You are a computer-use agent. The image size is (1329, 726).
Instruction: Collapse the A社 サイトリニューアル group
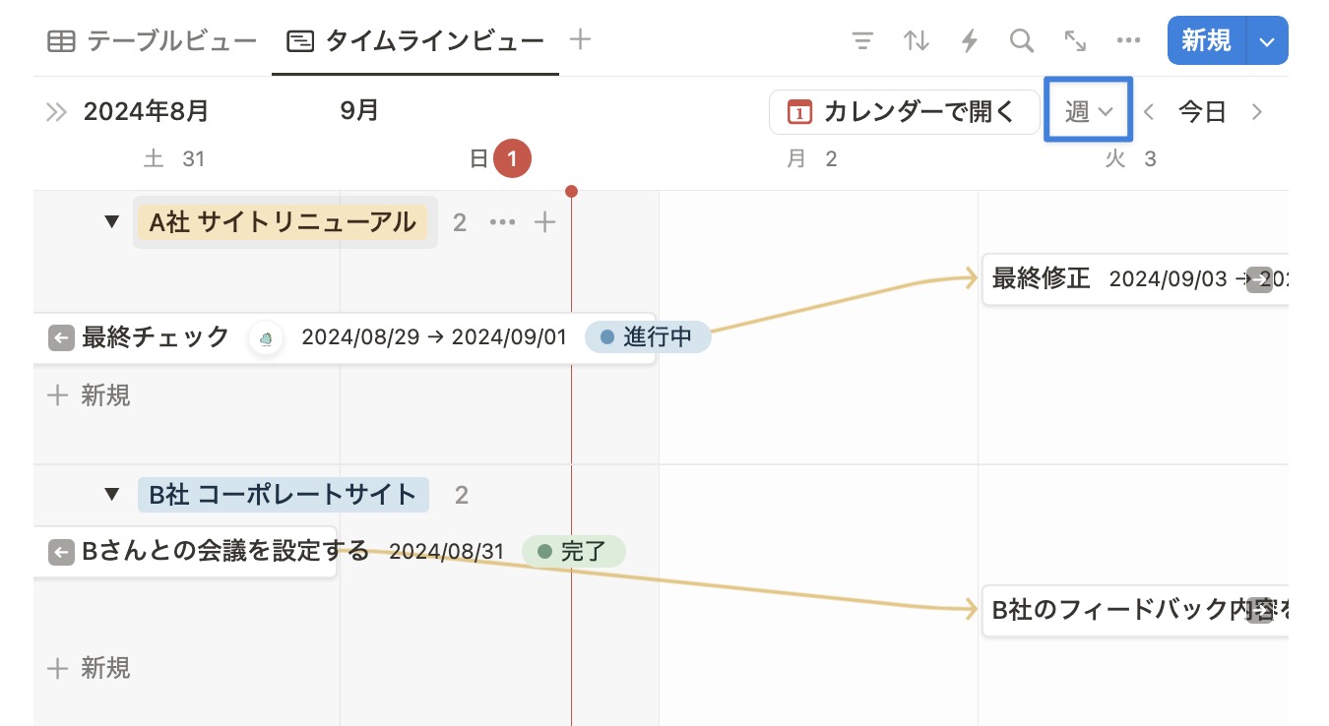click(112, 222)
